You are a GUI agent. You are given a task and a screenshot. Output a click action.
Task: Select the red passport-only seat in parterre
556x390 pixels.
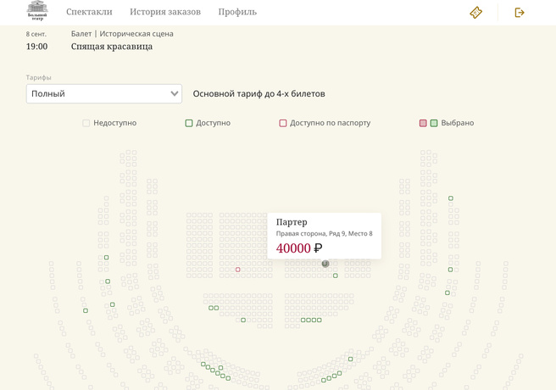coord(238,270)
